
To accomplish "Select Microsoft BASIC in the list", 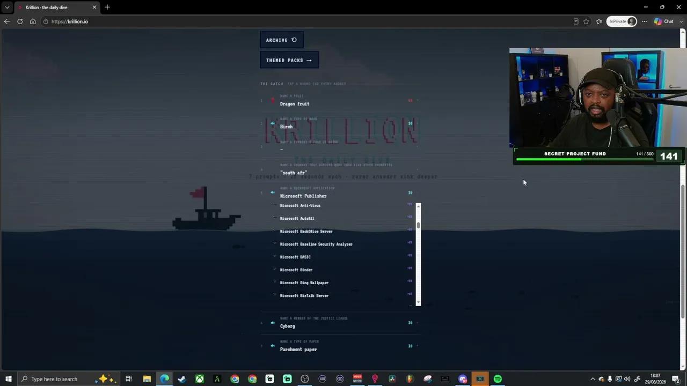I will pos(295,257).
